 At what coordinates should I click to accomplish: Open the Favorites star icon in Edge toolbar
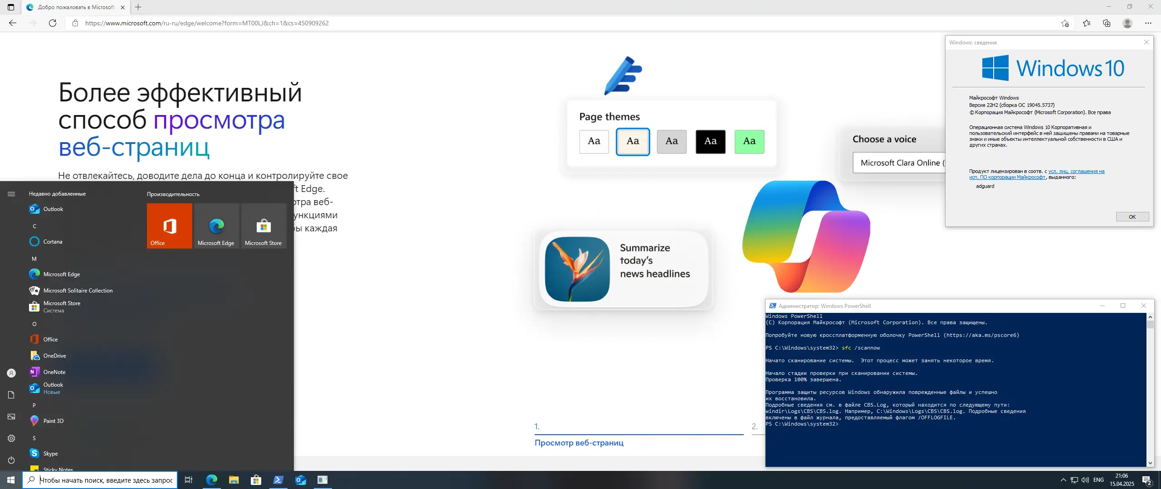coord(1087,23)
